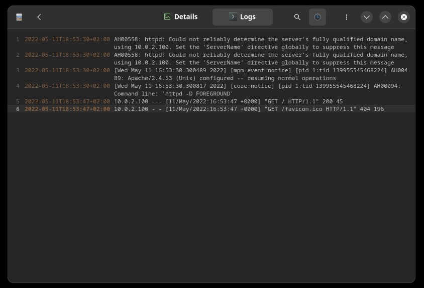Screen dimensions: 424x288
Task: Click the container app icon in header
Action: pos(19,17)
